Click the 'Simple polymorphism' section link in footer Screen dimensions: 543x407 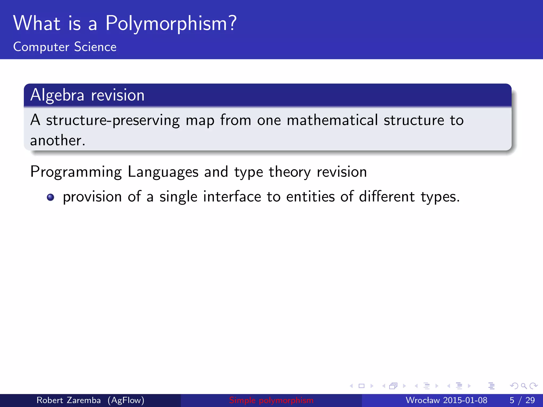[x=271, y=400]
